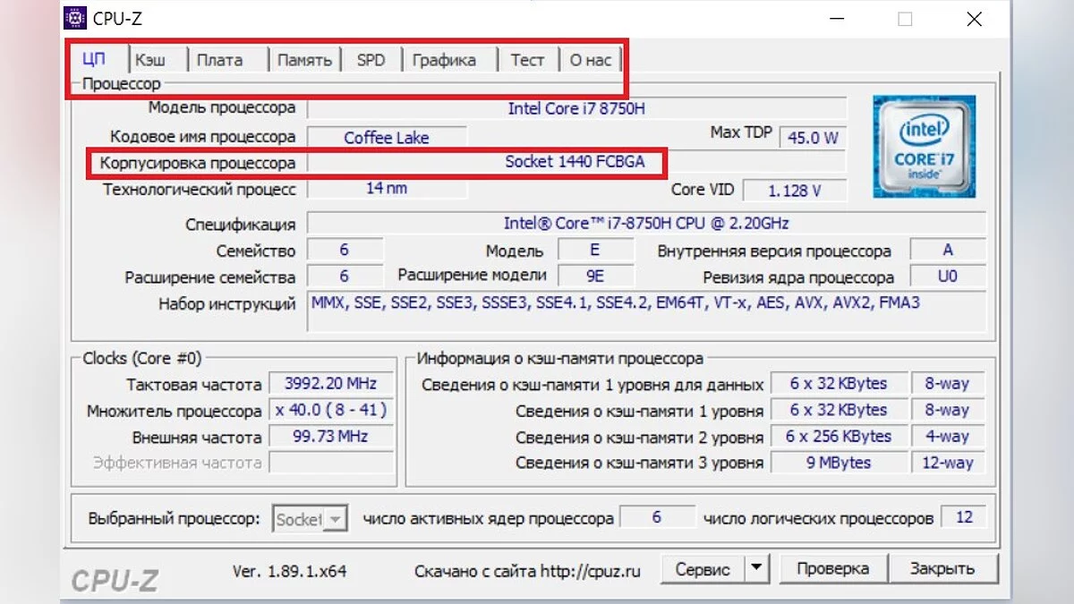1074x604 pixels.
Task: Open the Память tab
Action: point(304,60)
